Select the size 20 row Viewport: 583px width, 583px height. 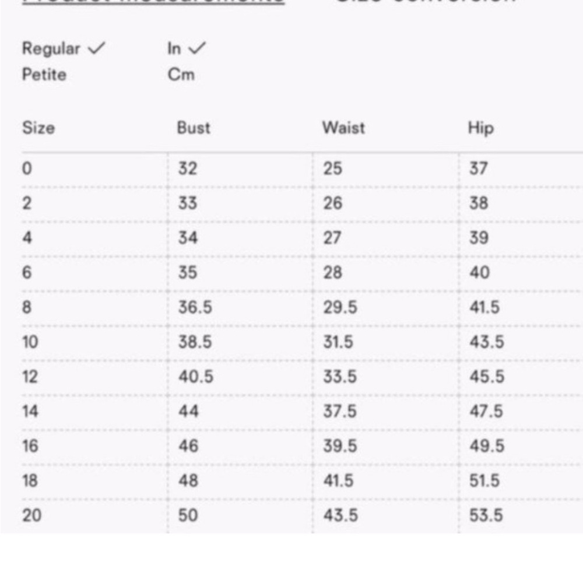(x=302, y=516)
